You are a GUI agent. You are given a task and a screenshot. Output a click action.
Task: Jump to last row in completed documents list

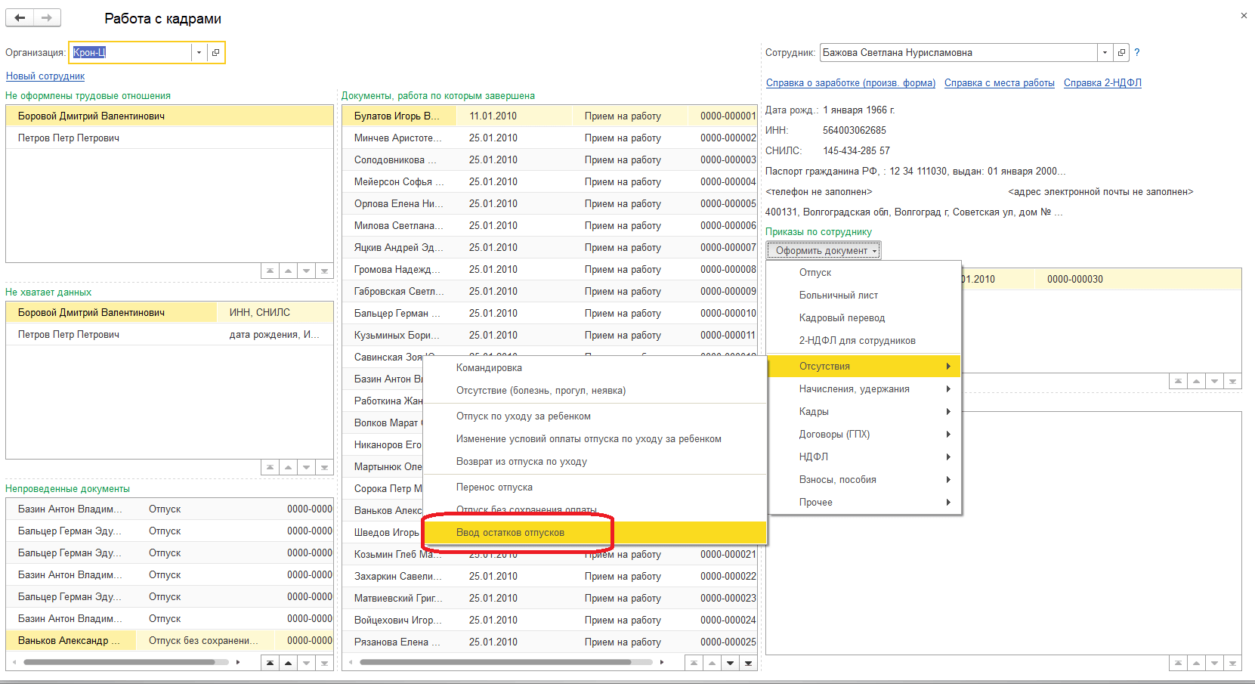click(x=748, y=663)
